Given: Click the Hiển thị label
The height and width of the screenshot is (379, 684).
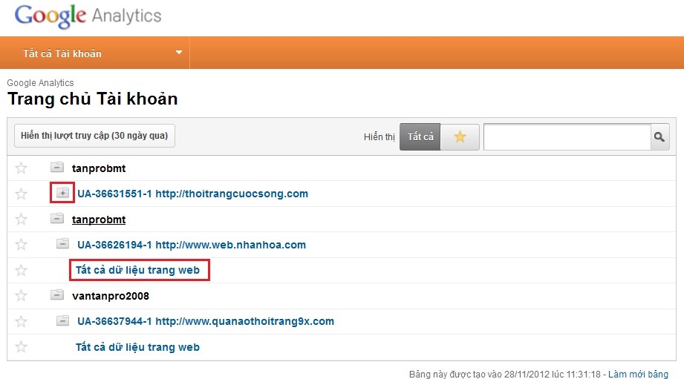Looking at the screenshot, I should [379, 137].
